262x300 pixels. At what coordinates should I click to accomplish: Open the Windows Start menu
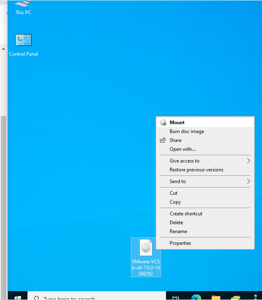point(18,297)
